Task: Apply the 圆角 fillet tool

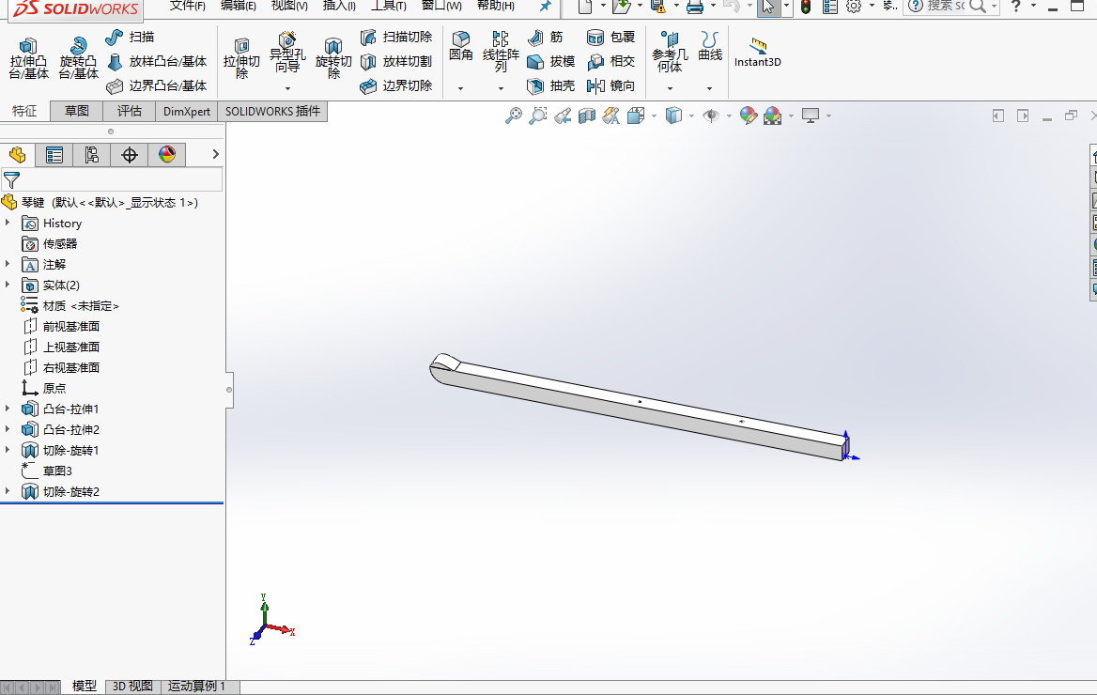Action: [x=460, y=45]
